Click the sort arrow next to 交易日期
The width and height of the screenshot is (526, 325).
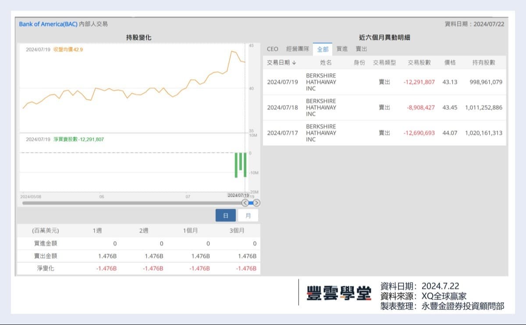(x=293, y=62)
